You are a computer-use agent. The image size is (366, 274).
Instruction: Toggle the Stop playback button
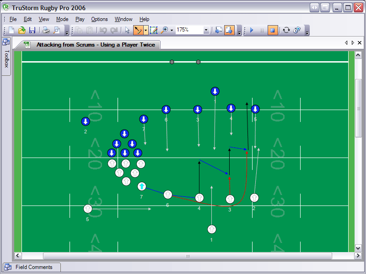pyautogui.click(x=272, y=30)
